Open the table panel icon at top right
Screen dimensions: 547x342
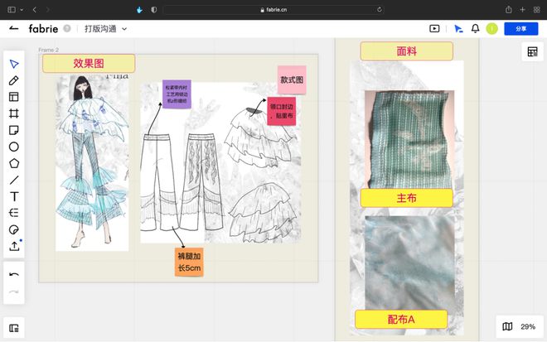(532, 52)
